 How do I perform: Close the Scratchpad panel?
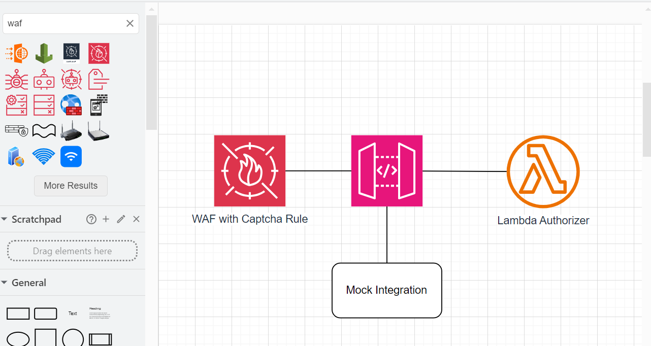[x=136, y=219]
